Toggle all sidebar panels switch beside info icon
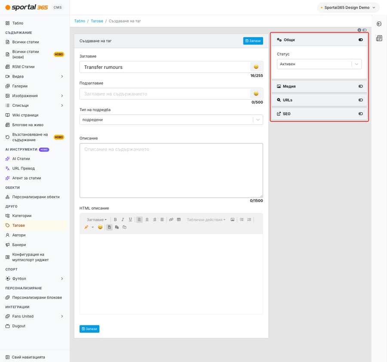 coord(364,30)
